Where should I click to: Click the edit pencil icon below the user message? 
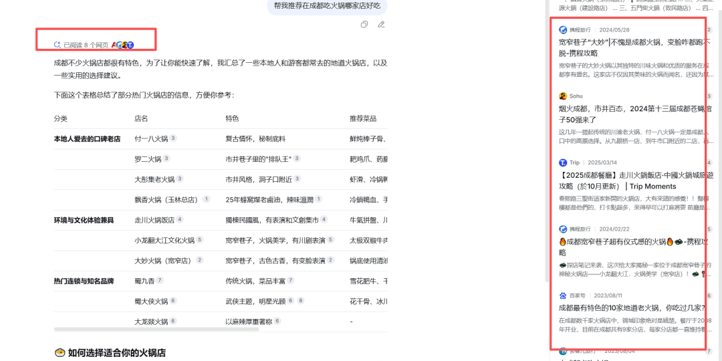pos(381,25)
